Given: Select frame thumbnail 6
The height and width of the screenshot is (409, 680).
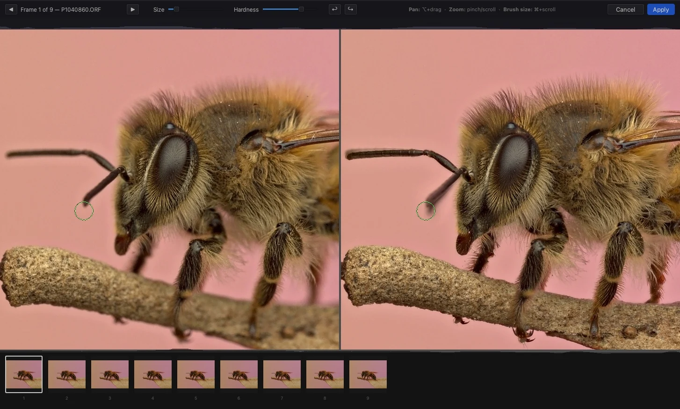Looking at the screenshot, I should 239,374.
